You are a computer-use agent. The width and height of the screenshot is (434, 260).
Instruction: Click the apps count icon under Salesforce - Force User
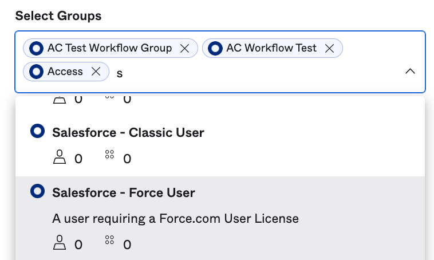pyautogui.click(x=109, y=240)
